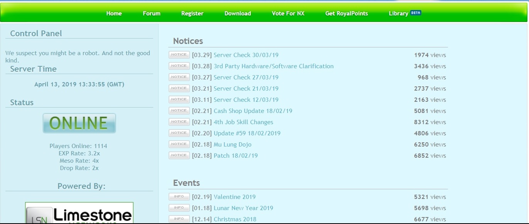Click the NOTICE badge beside 4th Job Skill Changes
The width and height of the screenshot is (529, 224).
click(x=179, y=122)
